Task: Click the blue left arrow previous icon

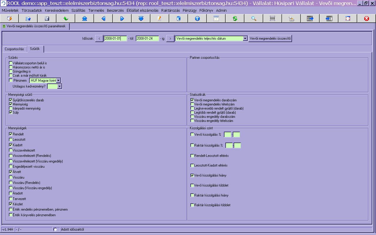Action: tap(103, 19)
